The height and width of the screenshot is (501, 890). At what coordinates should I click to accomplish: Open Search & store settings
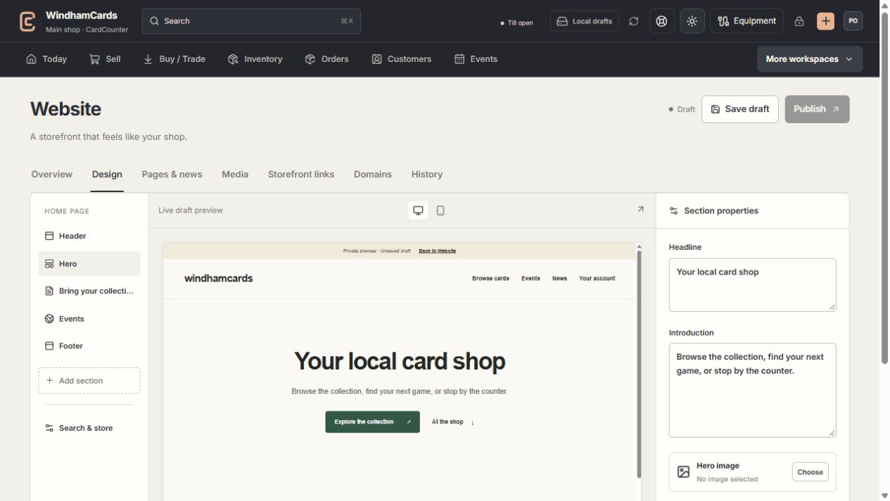89,428
